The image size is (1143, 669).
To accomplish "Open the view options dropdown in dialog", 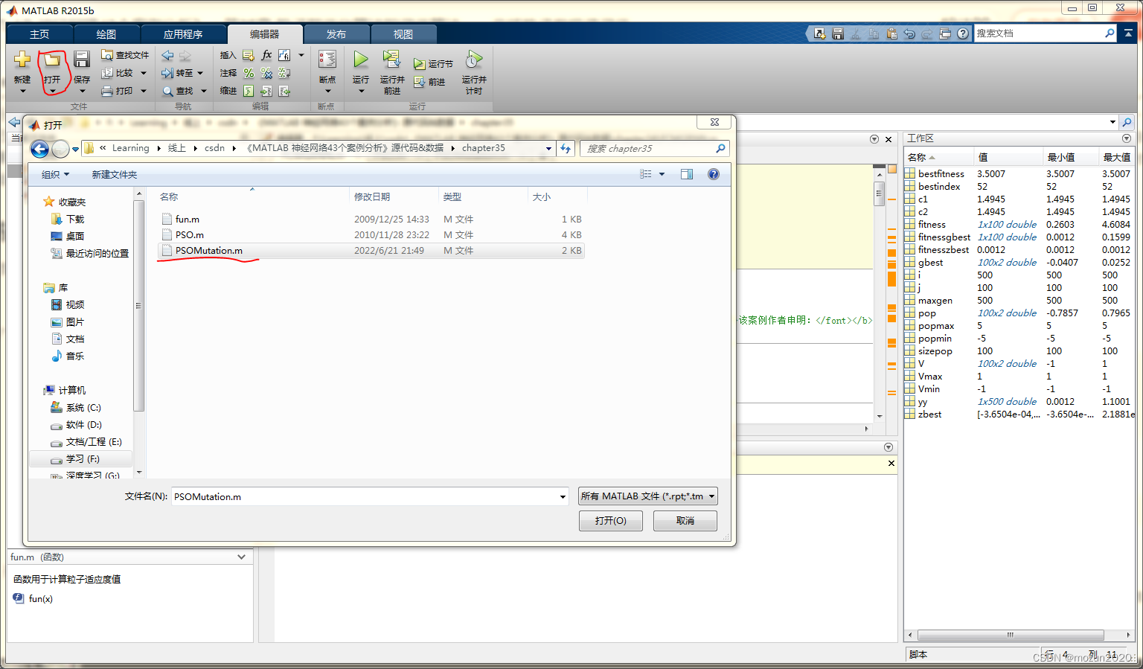I will point(662,174).
